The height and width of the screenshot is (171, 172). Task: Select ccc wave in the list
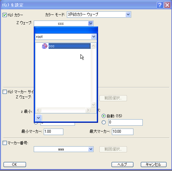tap(69, 46)
